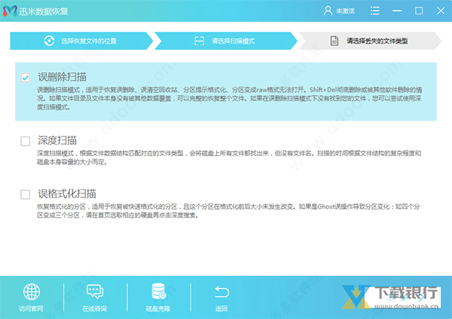This screenshot has width=452, height=319.
Task: Click the 在线咨询 label
Action: (95, 308)
